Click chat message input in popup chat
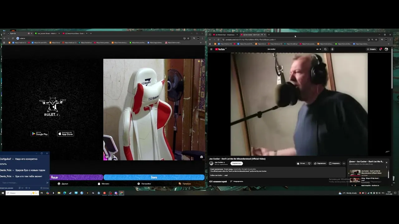Viewport: 399px width, 224px height. 22,183
